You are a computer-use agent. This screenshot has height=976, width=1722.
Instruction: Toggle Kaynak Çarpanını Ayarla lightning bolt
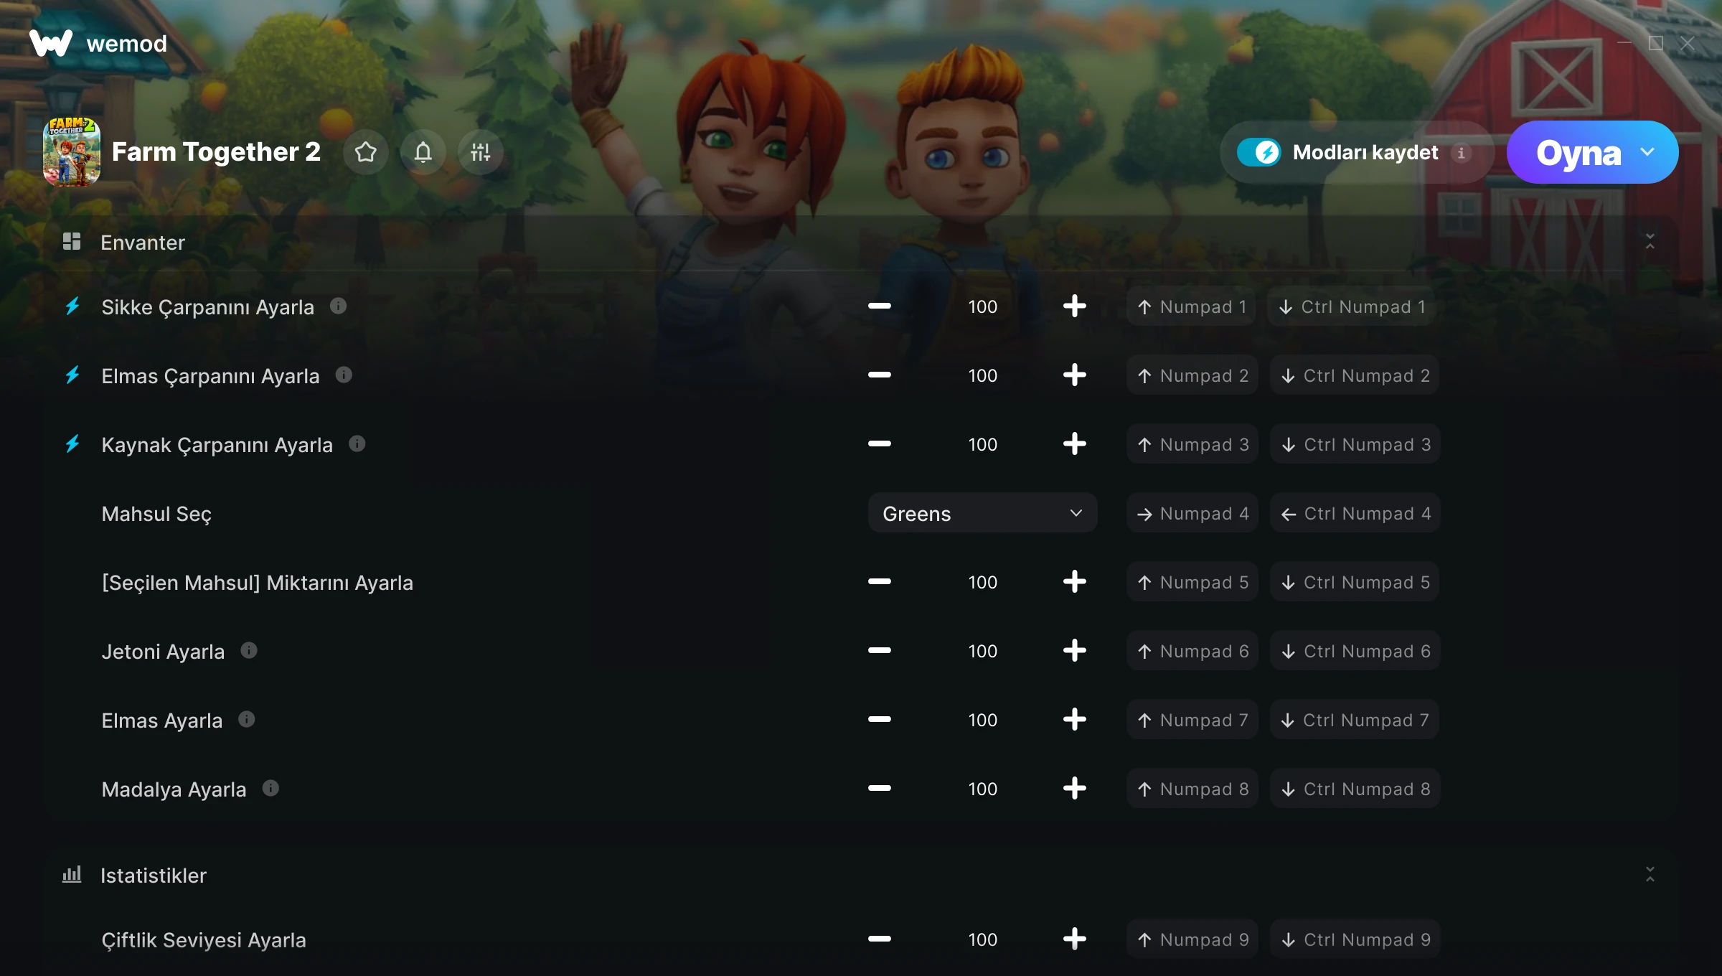click(x=72, y=444)
